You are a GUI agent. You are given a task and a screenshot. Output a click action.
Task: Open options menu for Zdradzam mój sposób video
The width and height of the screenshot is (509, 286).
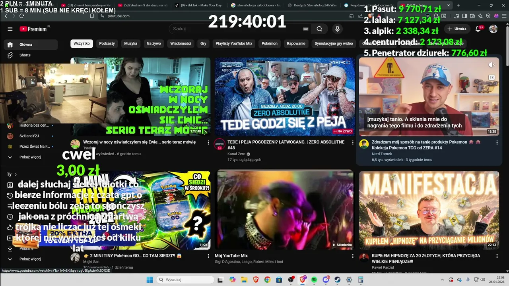tap(497, 142)
